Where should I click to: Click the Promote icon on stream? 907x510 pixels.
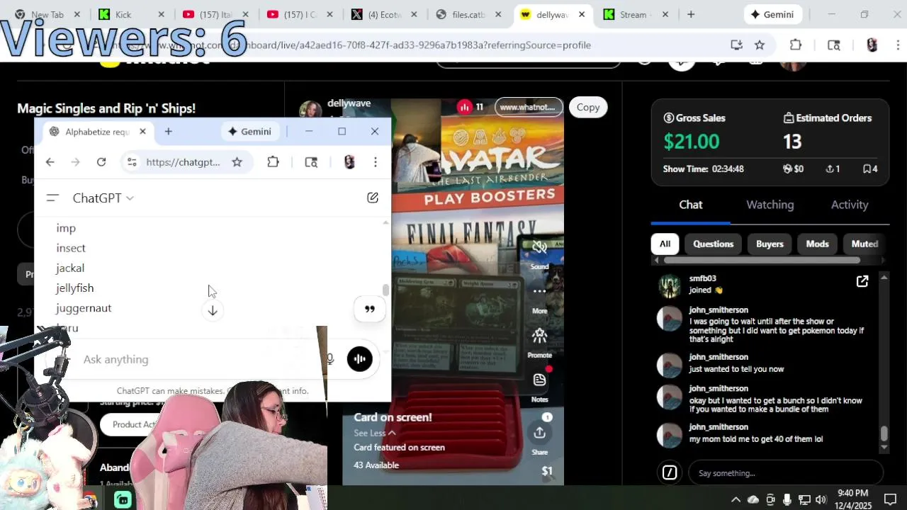pos(539,336)
